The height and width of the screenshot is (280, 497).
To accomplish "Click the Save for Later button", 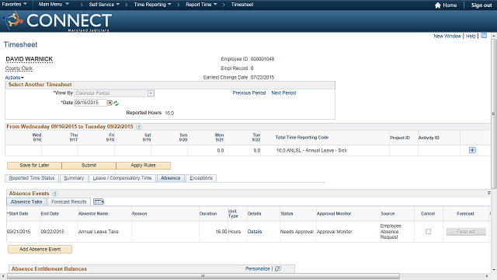I will point(34,166).
